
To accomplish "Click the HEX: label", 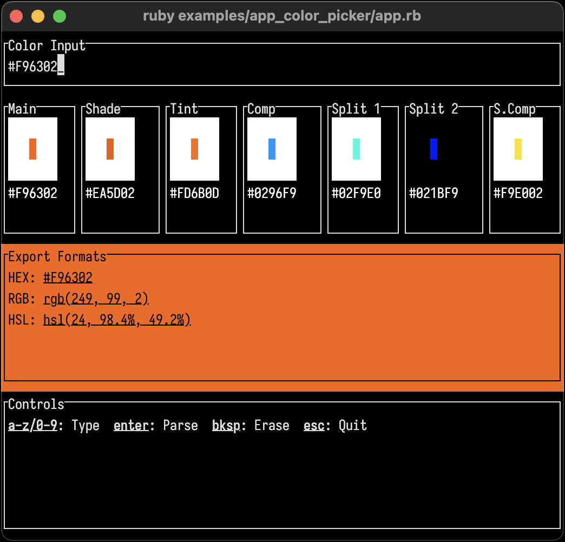I will [22, 277].
